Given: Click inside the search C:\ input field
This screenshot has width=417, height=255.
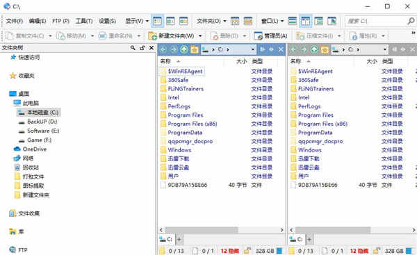Looking at the screenshot, I should pyautogui.click(x=375, y=21).
